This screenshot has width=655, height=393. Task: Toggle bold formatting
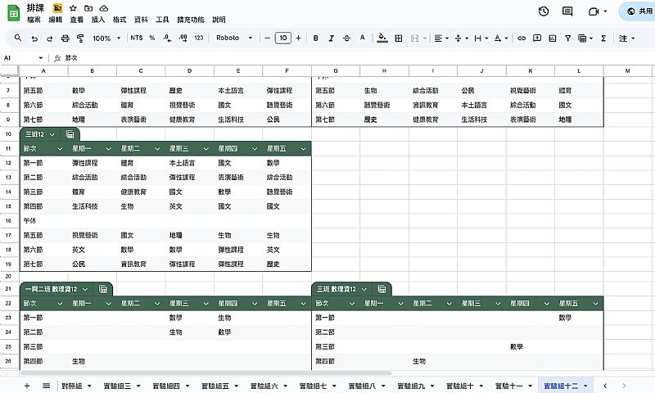315,38
